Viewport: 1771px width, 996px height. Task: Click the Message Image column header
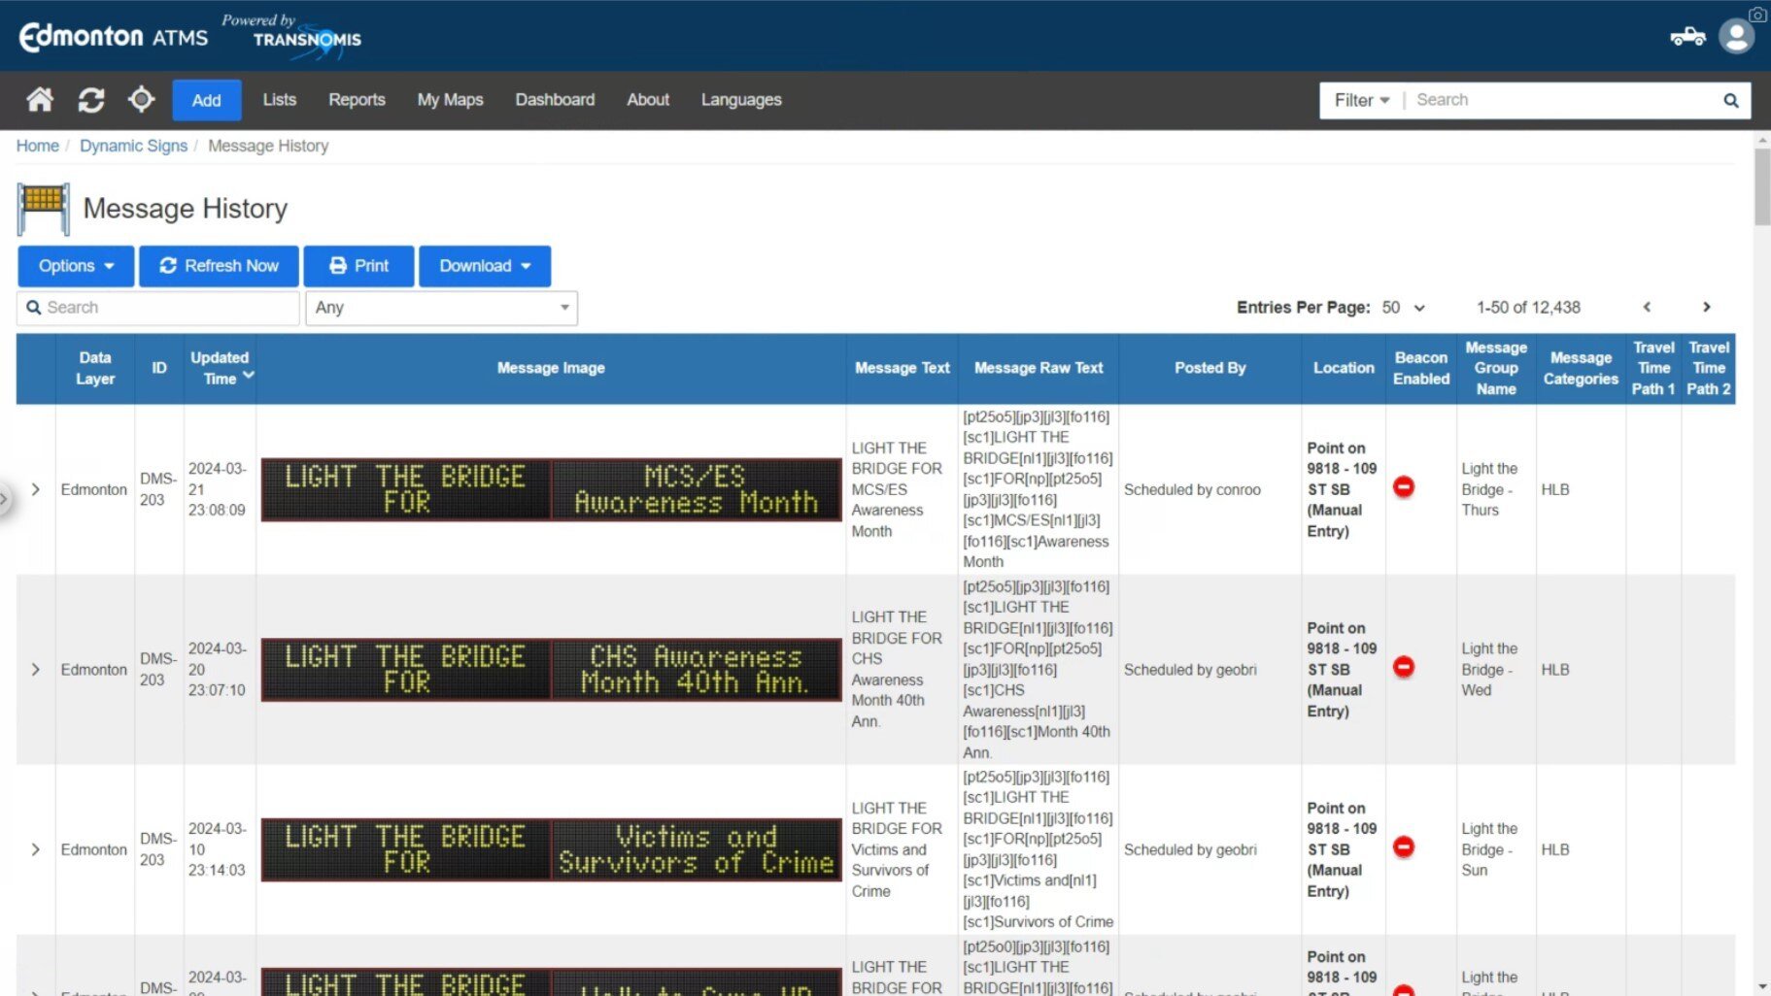(x=551, y=368)
